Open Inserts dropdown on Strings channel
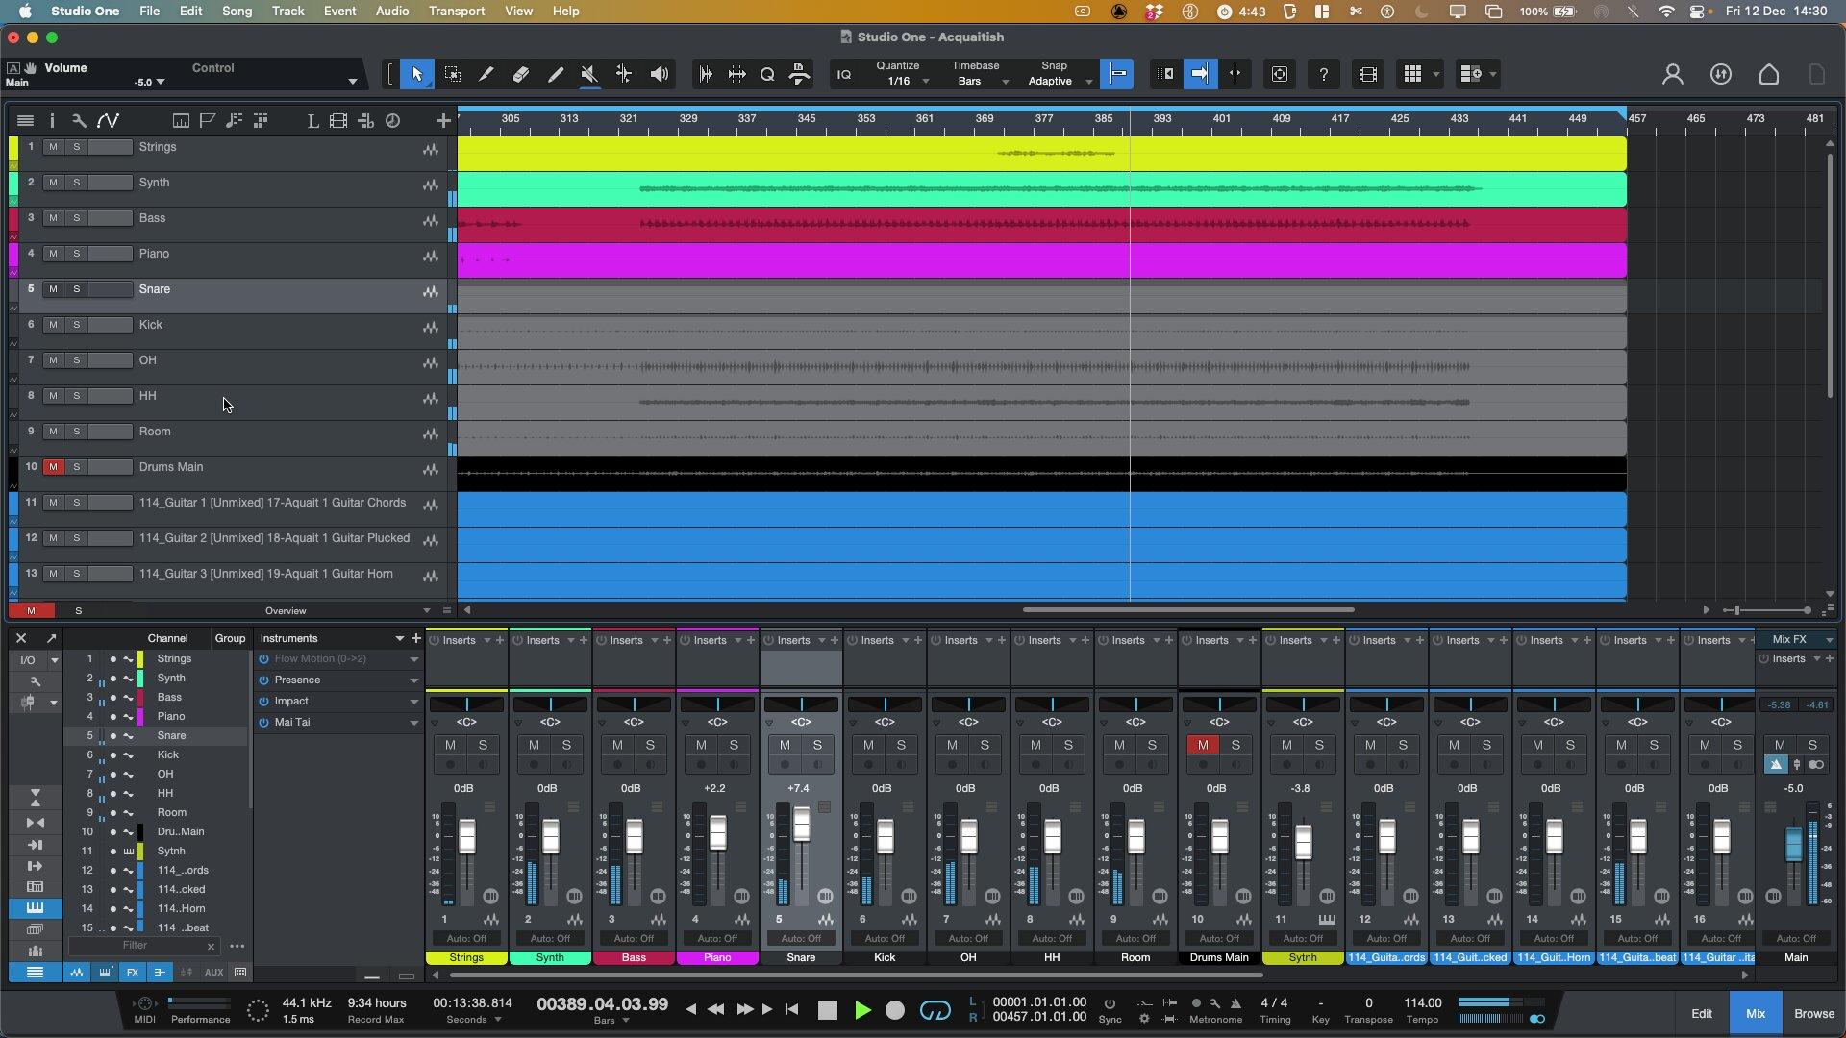Image resolution: width=1846 pixels, height=1038 pixels. [x=487, y=640]
